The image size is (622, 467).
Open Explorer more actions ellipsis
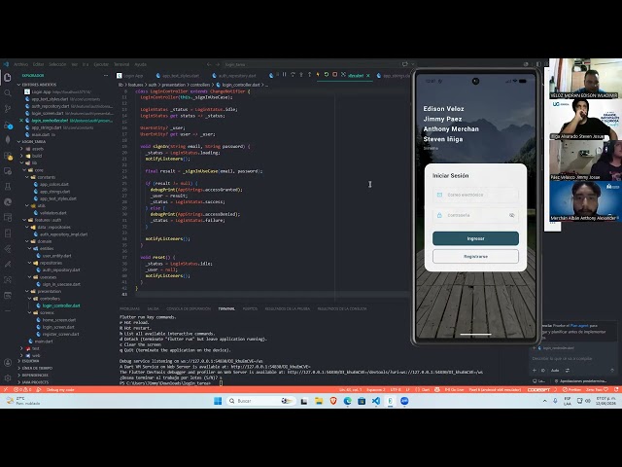(x=106, y=76)
